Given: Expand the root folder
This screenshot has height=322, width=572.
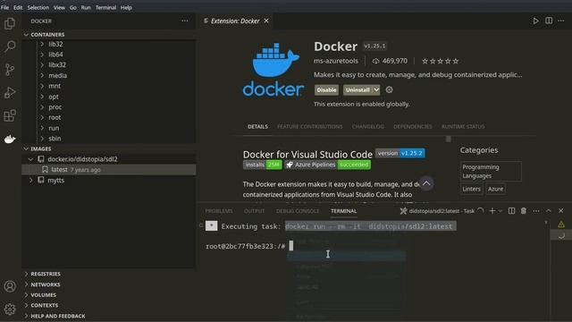Looking at the screenshot, I should [x=42, y=117].
